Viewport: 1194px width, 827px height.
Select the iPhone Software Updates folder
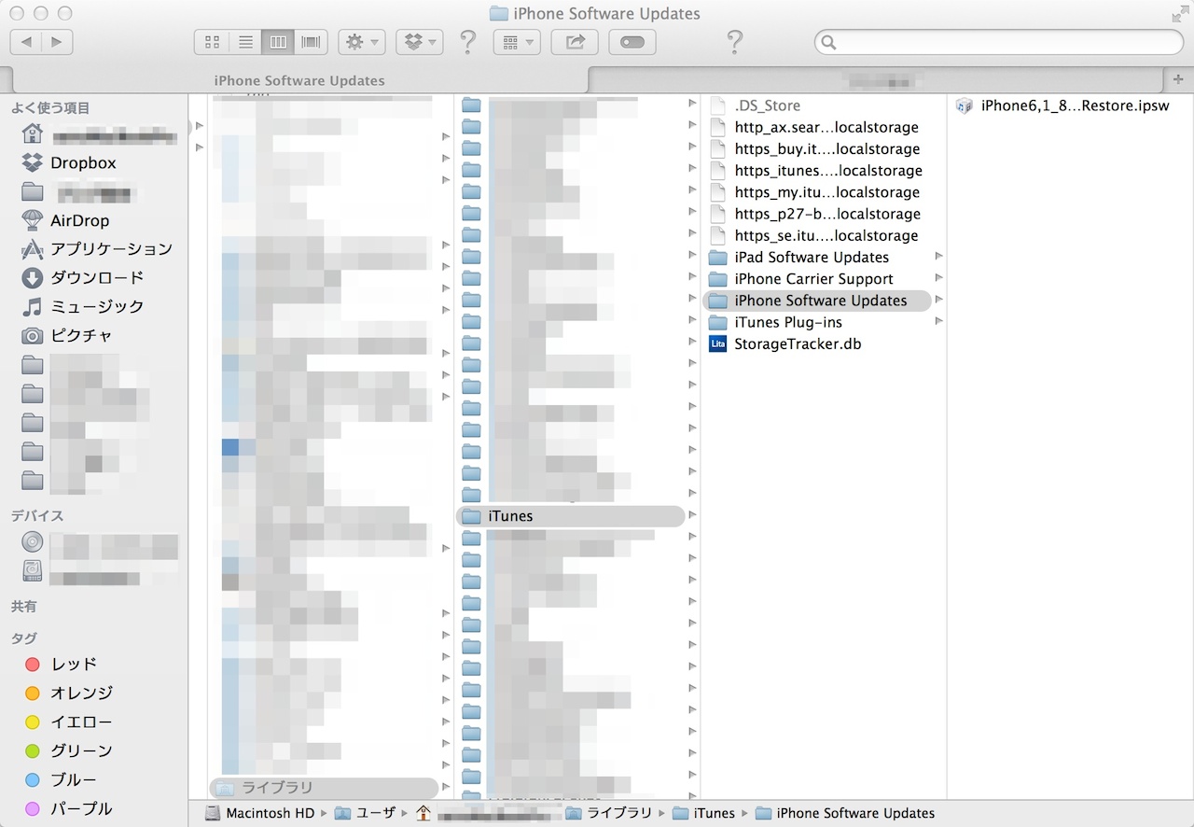[x=816, y=301]
